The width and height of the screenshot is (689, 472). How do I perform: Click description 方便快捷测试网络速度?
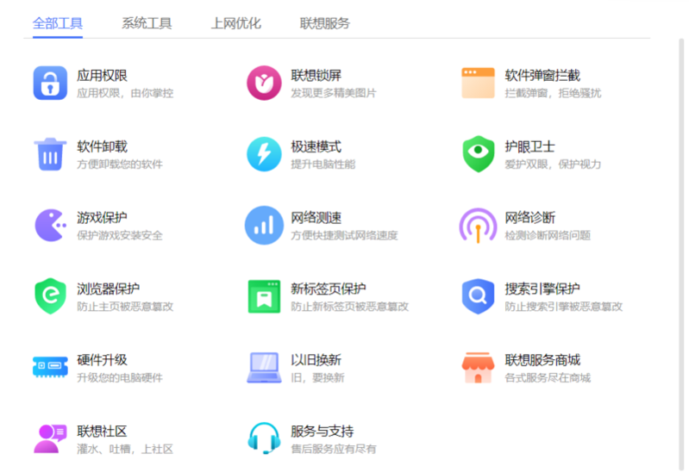point(345,235)
